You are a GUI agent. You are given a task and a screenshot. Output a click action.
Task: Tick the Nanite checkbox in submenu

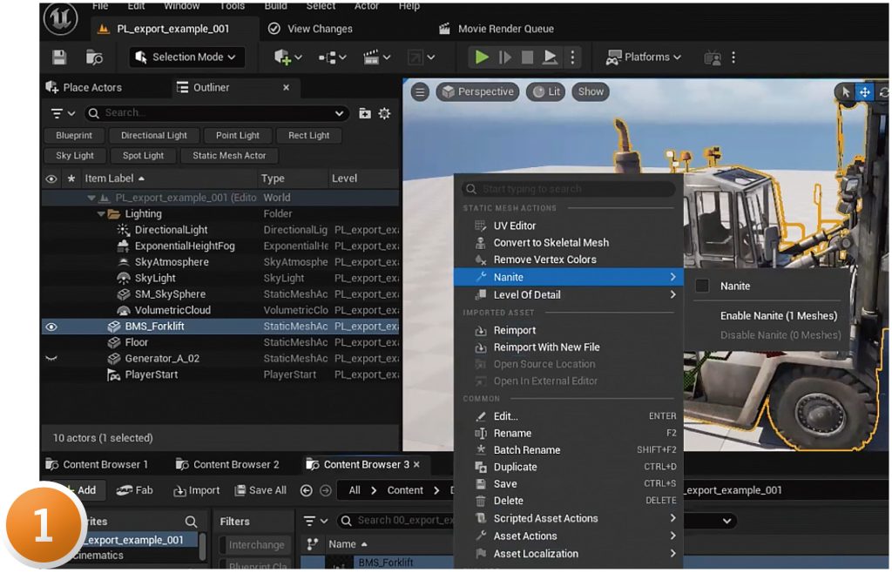point(703,286)
